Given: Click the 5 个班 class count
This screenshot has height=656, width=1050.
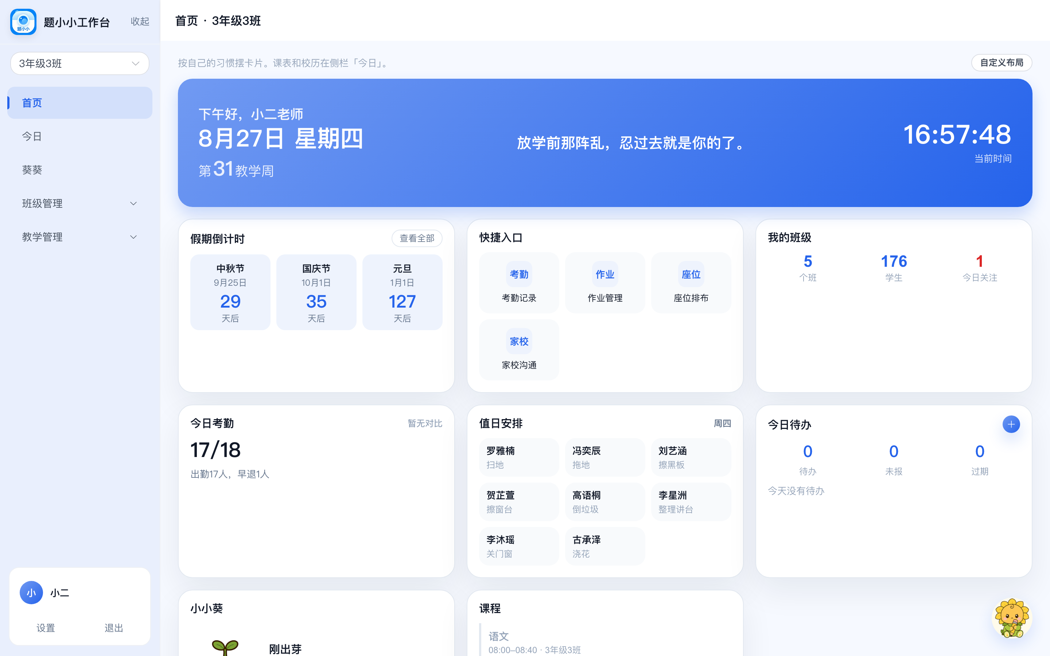Looking at the screenshot, I should pos(808,268).
